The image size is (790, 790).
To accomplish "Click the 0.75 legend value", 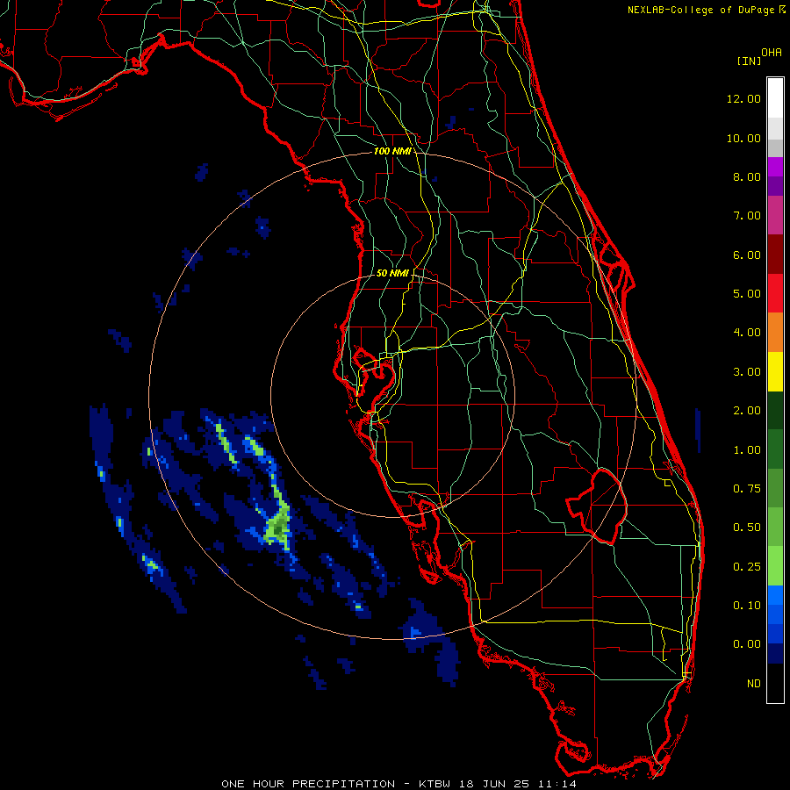I will click(x=747, y=489).
